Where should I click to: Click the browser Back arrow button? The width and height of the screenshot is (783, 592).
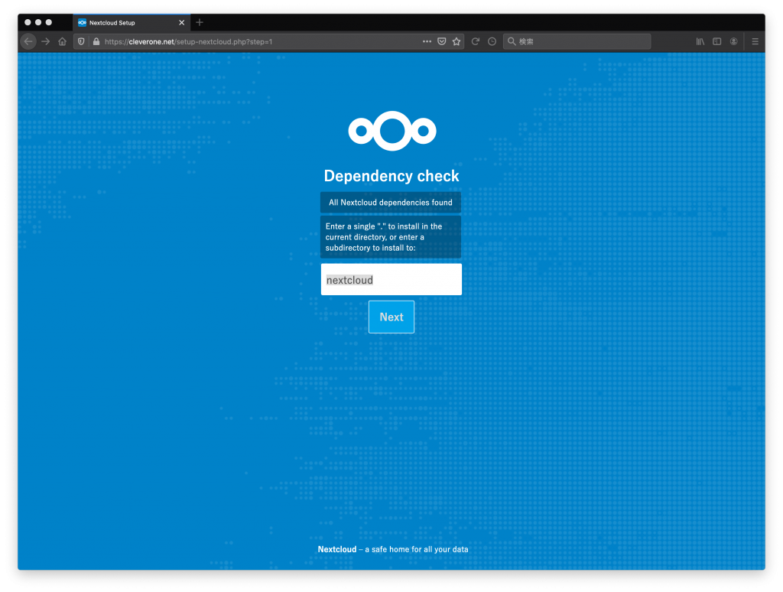[28, 41]
